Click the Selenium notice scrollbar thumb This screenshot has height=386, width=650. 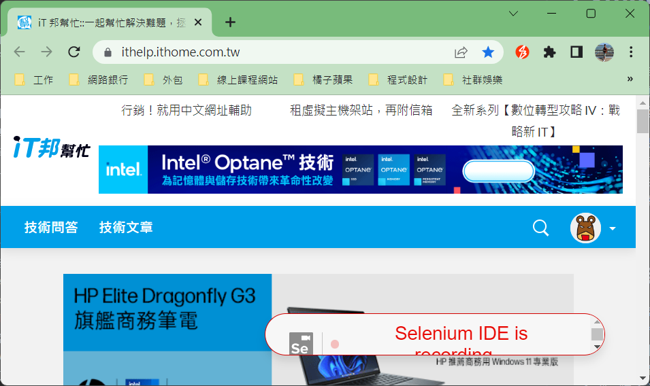[597, 334]
